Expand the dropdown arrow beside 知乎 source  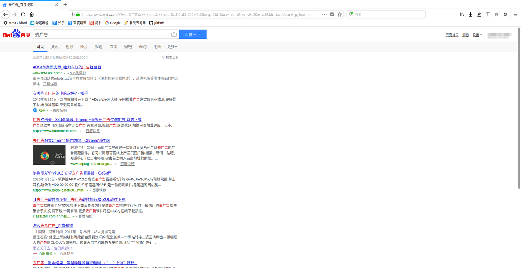click(x=47, y=110)
